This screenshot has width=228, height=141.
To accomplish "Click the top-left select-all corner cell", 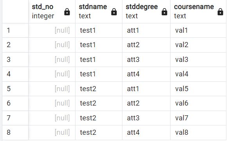I will tap(15, 11).
